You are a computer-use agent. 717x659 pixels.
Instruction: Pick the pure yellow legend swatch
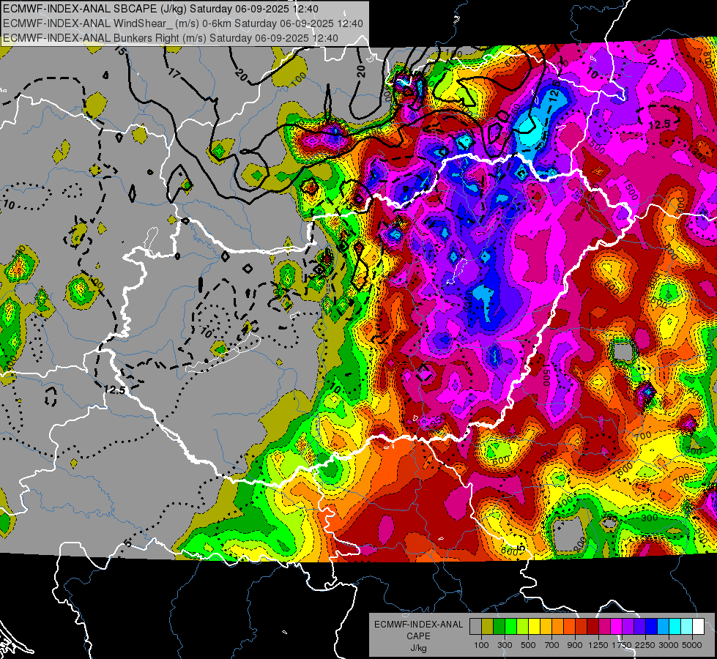pos(534,626)
